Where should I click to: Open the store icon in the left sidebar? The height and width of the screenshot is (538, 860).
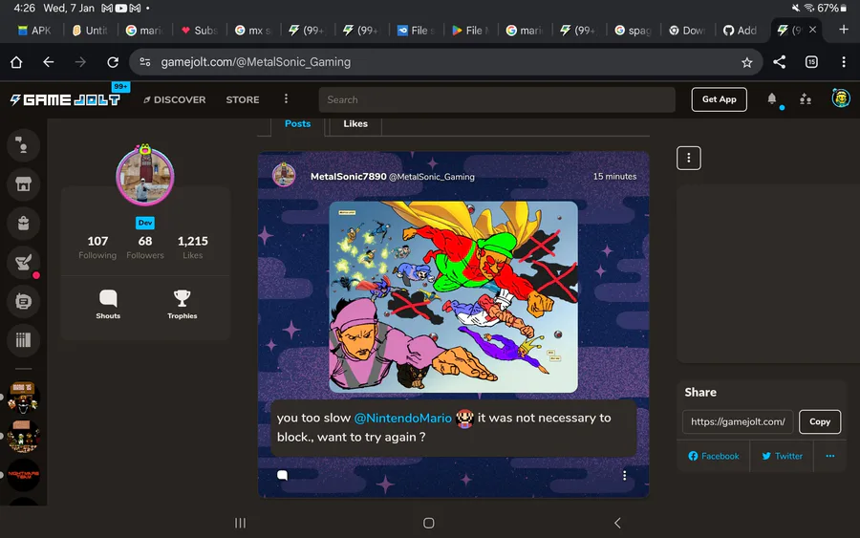[23, 184]
